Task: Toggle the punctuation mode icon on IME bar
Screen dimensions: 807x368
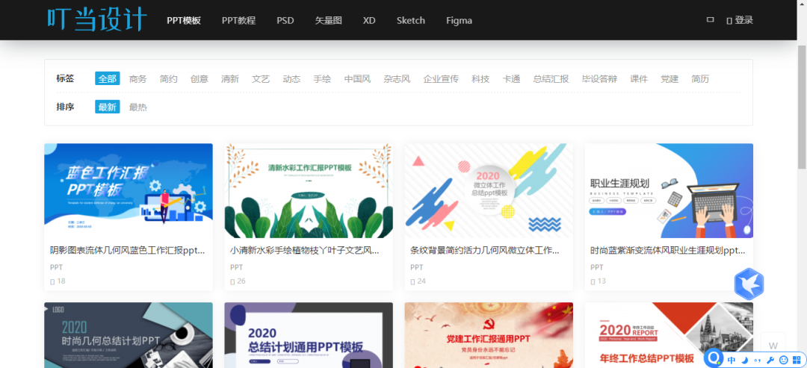Action: point(757,360)
